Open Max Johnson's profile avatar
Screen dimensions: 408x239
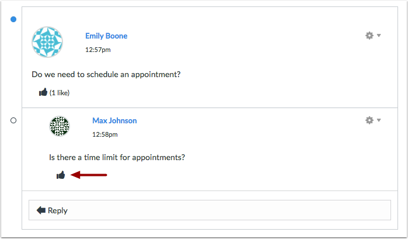(60, 126)
